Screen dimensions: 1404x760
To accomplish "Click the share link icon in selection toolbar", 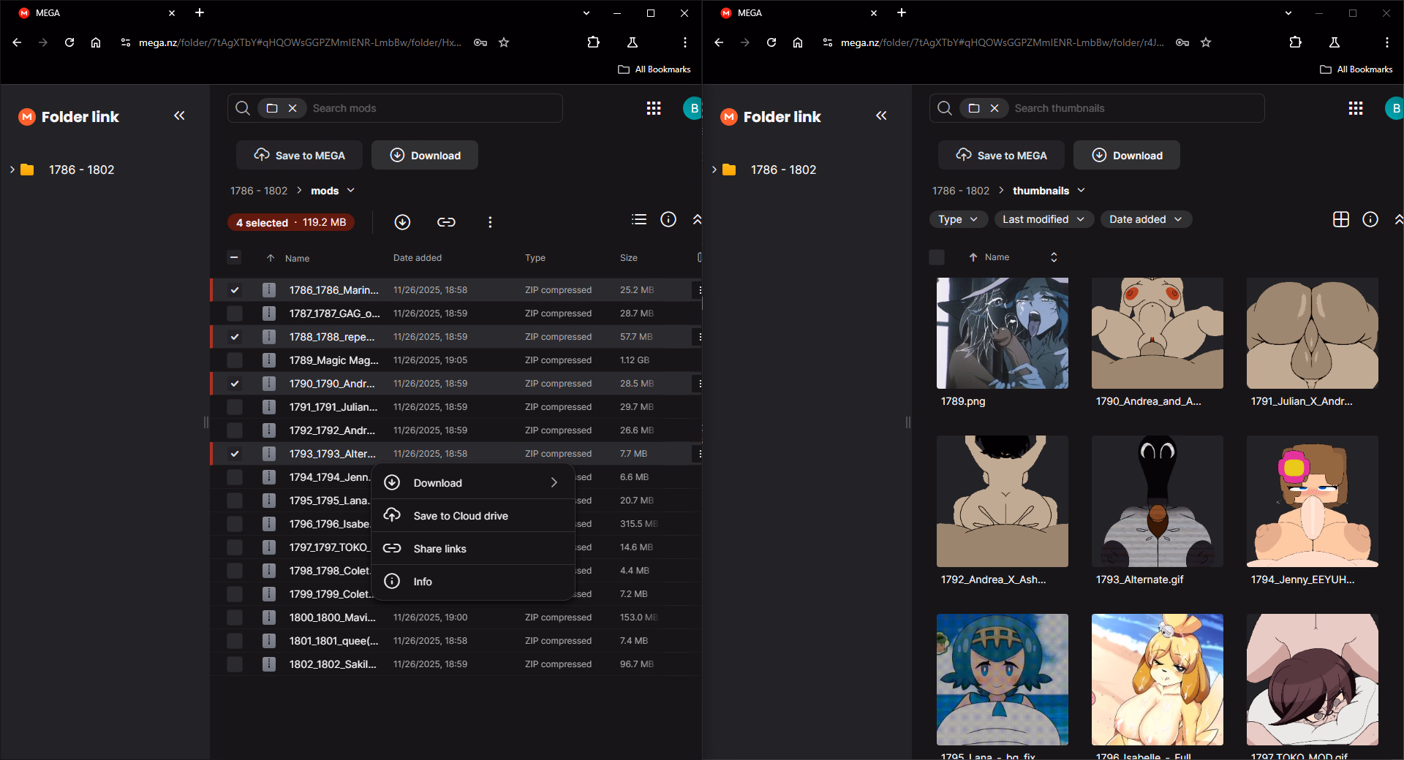I will tap(446, 222).
